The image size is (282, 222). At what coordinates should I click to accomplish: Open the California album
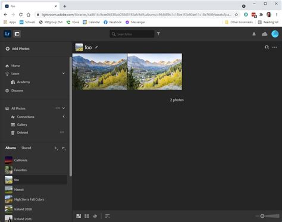pyautogui.click(x=36, y=160)
